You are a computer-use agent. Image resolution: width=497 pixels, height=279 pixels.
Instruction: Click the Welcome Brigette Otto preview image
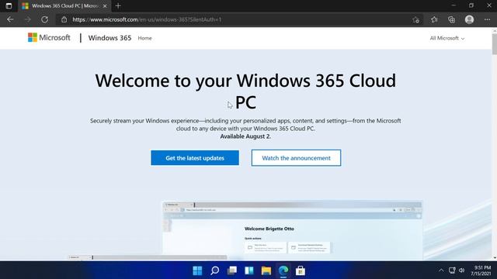point(292,230)
